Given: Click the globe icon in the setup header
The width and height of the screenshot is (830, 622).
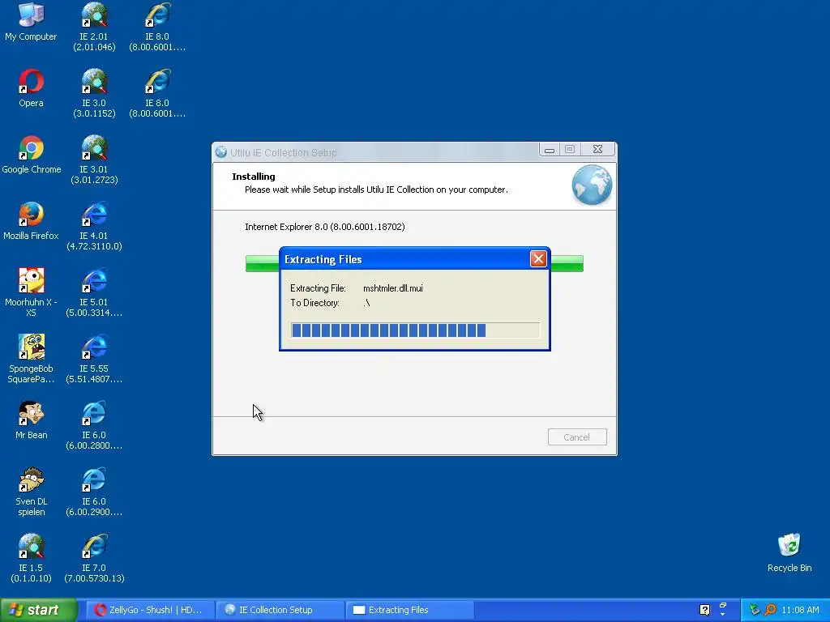Looking at the screenshot, I should [592, 185].
